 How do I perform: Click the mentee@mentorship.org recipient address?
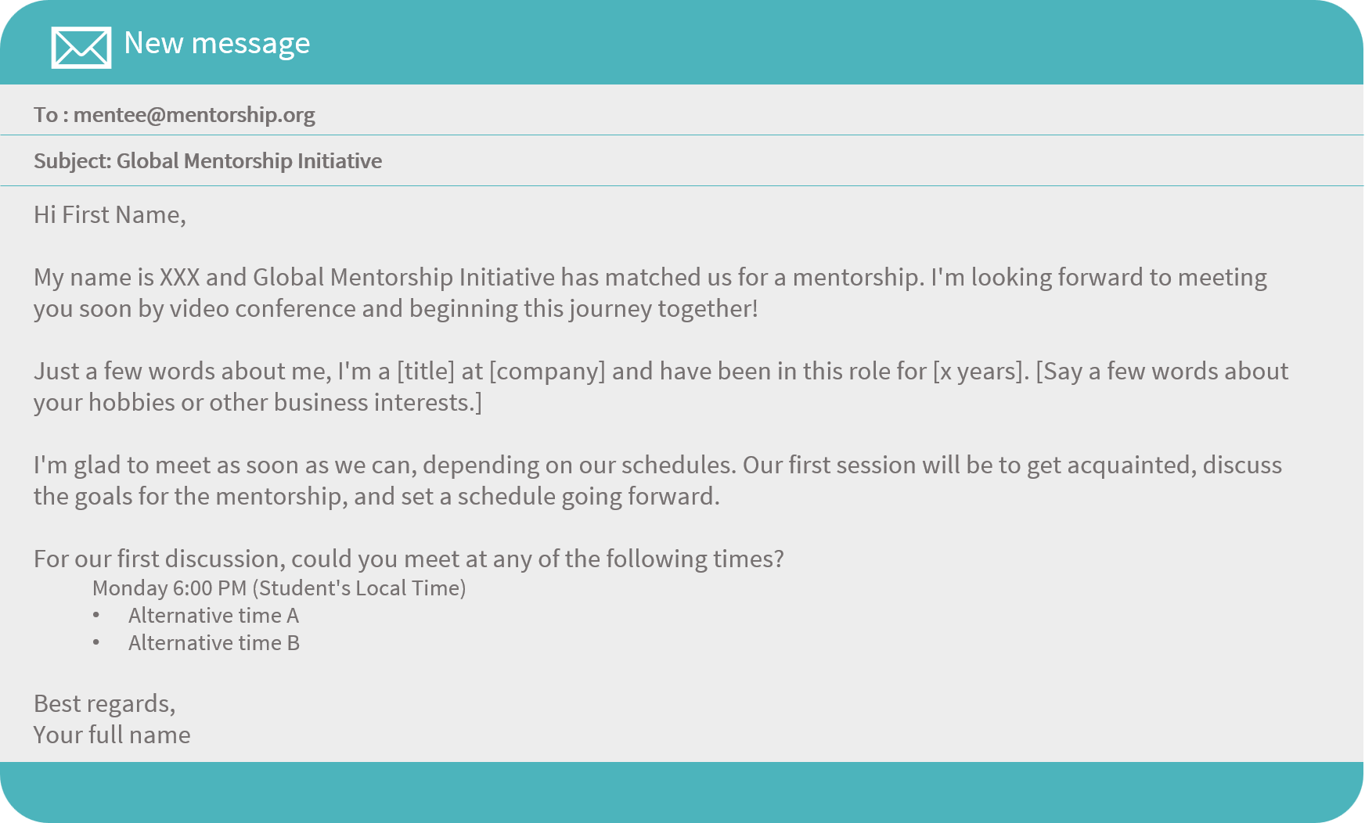click(194, 115)
